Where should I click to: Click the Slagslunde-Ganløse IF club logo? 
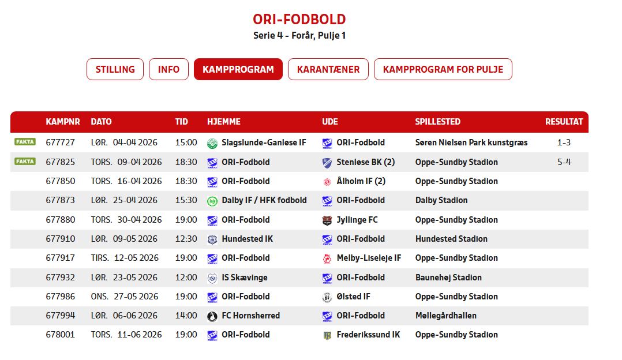coord(212,143)
